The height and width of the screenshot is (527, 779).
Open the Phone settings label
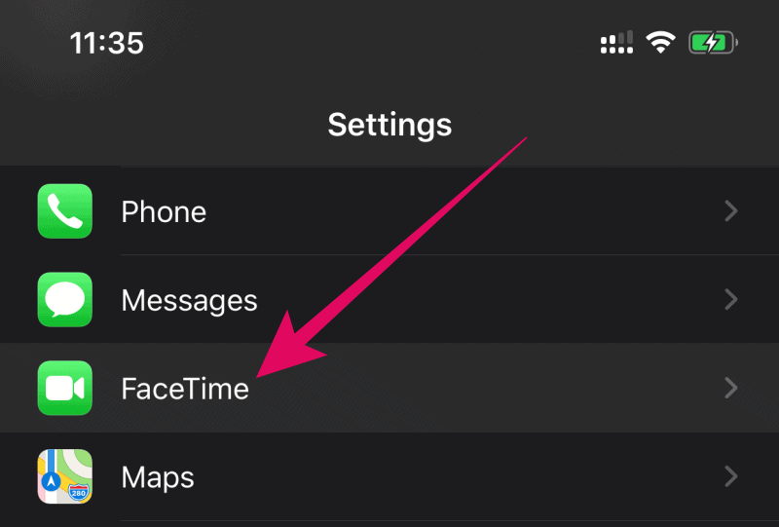(x=164, y=212)
